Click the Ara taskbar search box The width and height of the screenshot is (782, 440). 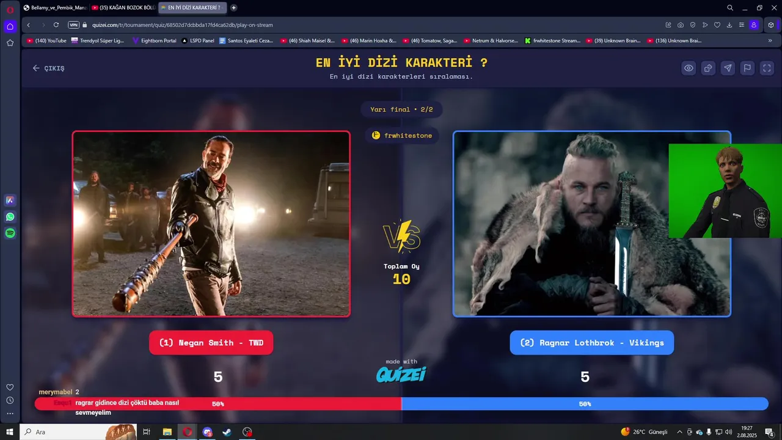pos(78,432)
